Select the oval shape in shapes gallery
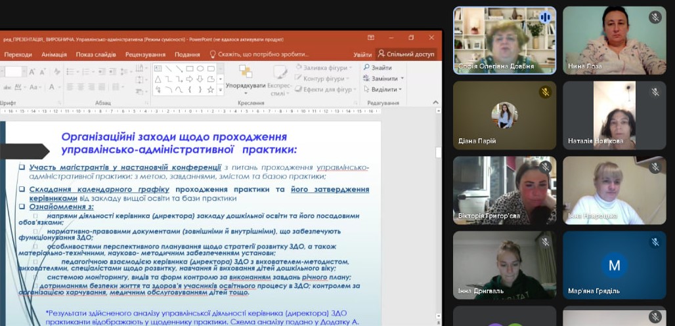 click(200, 68)
